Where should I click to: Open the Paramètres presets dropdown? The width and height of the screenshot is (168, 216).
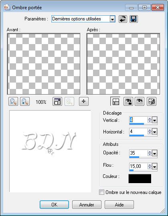pyautogui.click(x=112, y=19)
